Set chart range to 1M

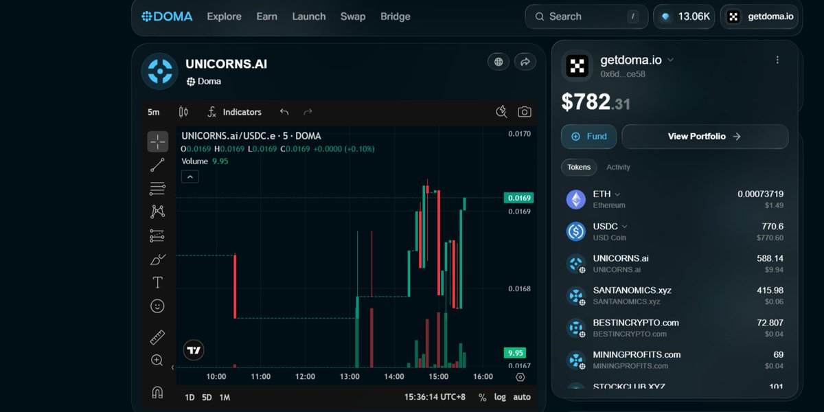[x=225, y=397]
